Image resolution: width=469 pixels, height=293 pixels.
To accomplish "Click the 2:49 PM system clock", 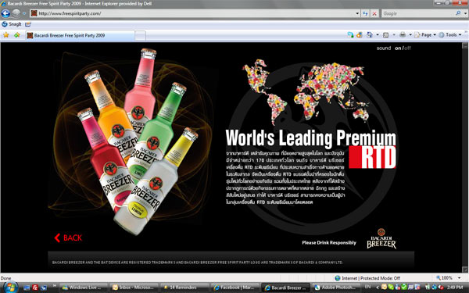I will tap(456, 288).
